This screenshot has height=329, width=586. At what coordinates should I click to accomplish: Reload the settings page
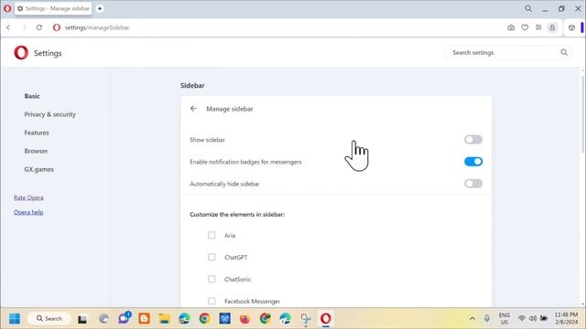point(39,27)
